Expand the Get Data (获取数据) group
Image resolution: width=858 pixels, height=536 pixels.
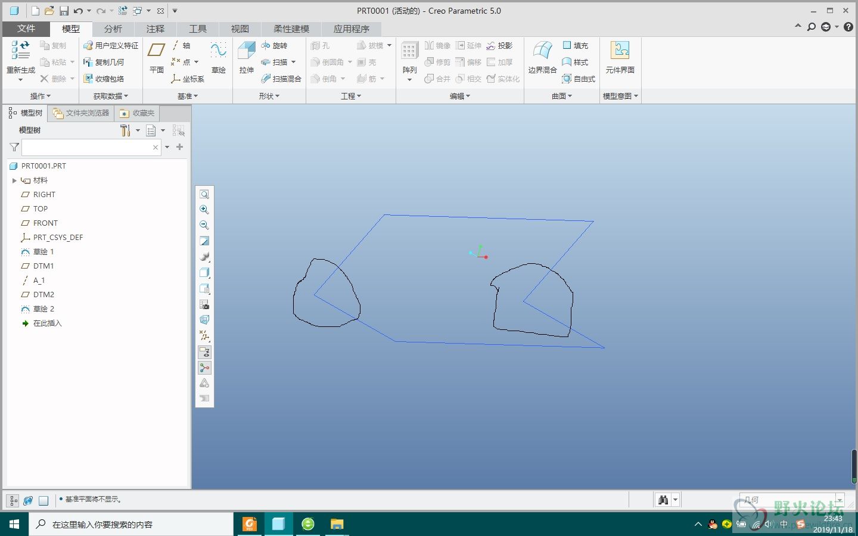coord(111,96)
